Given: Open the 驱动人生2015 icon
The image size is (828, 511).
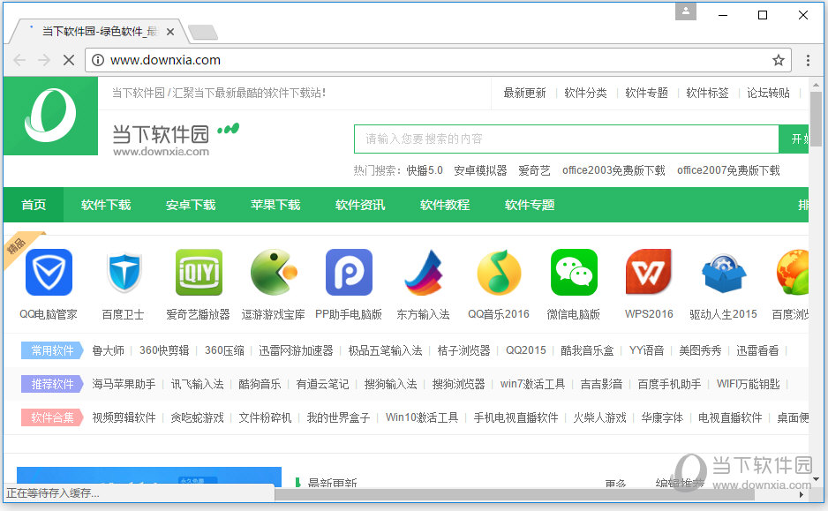Looking at the screenshot, I should [x=724, y=274].
